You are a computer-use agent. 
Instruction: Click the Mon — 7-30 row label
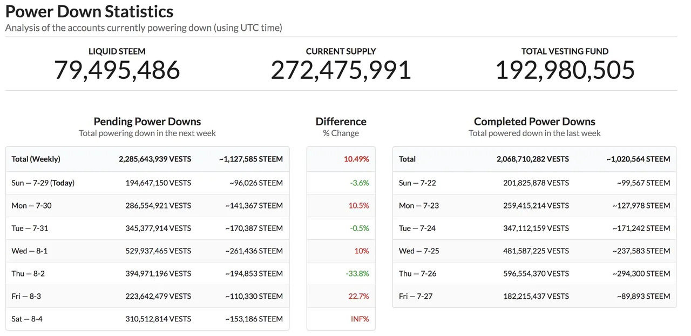[x=32, y=205]
